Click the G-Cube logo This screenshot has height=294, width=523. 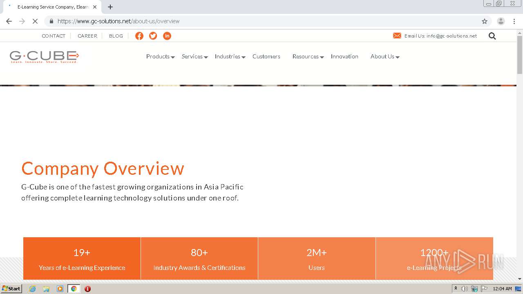pos(44,57)
